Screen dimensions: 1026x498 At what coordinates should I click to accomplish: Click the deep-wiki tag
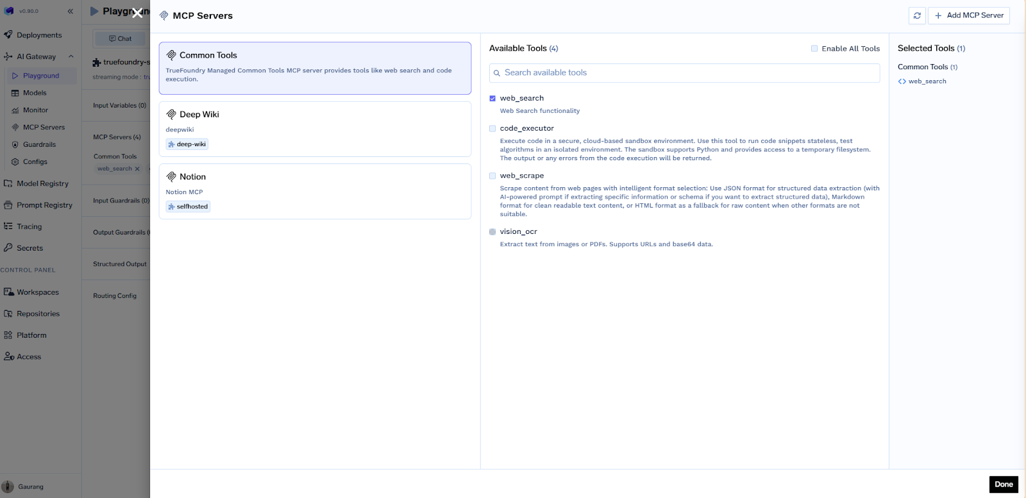coord(187,144)
